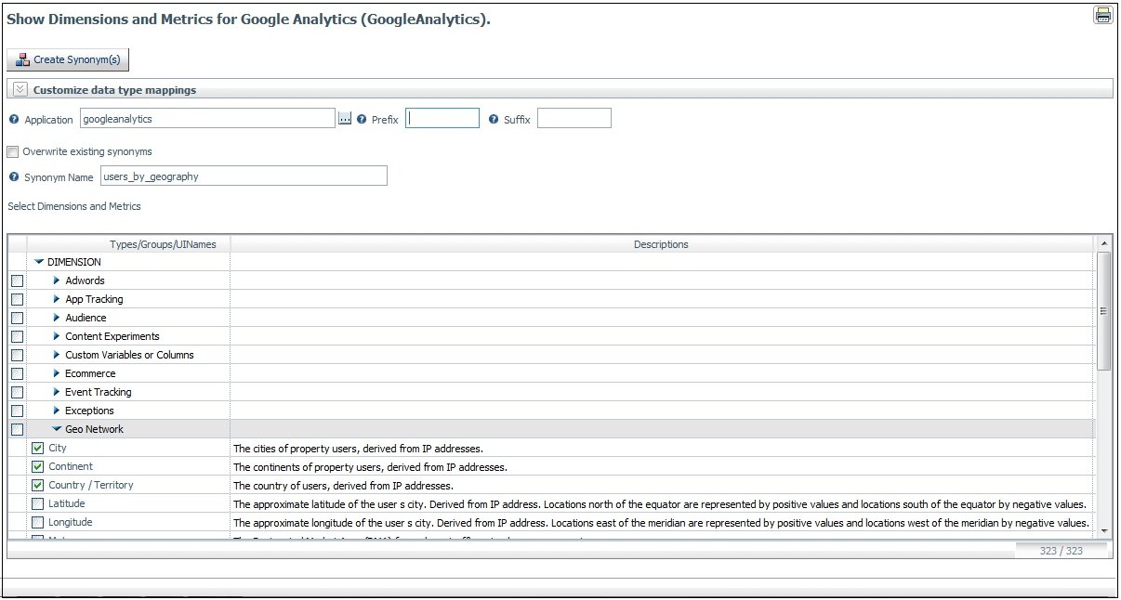
Task: Select the Custom Variables or Columns label
Action: coord(129,355)
